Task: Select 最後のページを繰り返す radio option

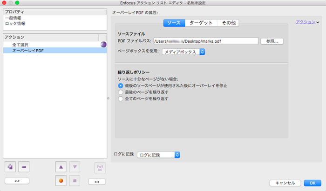Action: tap(121, 92)
